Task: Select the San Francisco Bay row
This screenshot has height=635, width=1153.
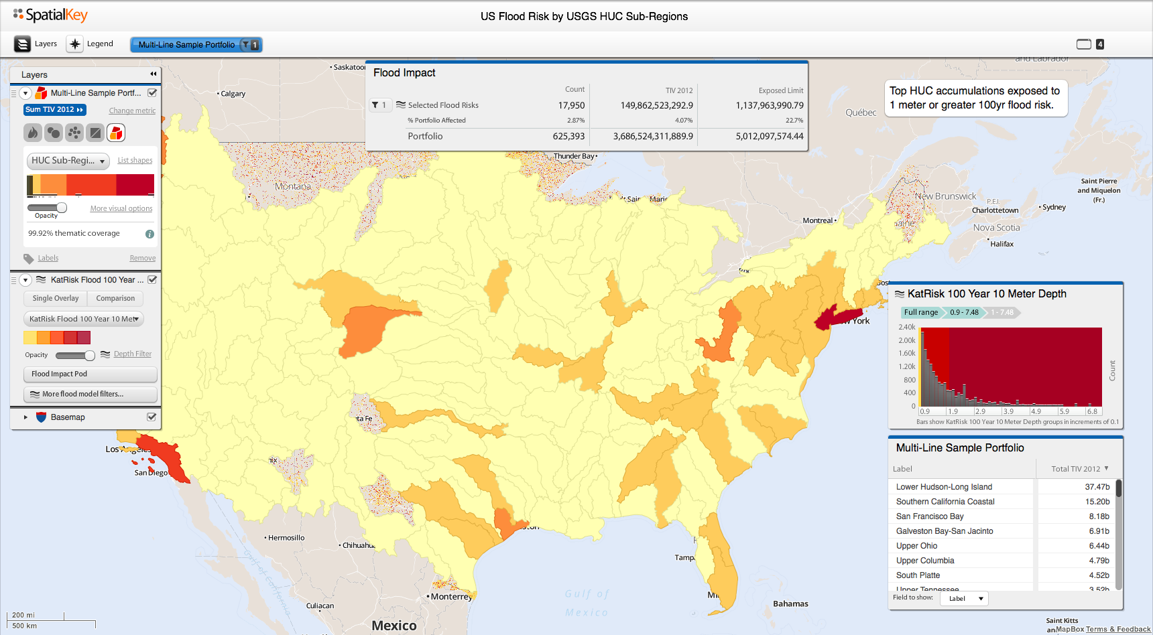Action: 1002,516
